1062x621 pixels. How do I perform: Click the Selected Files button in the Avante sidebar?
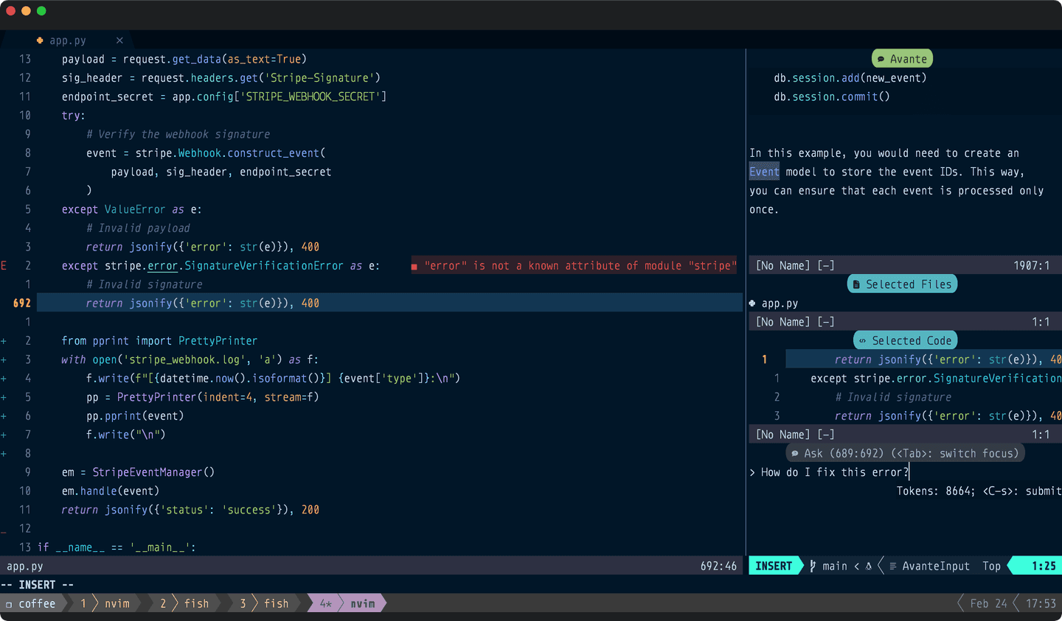(901, 283)
